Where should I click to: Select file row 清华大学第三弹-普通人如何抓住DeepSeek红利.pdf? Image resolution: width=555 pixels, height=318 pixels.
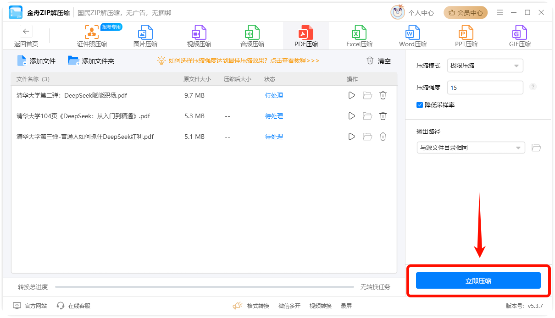pos(204,137)
